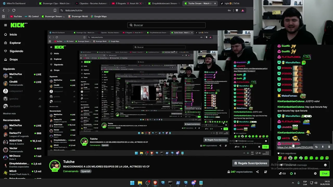This screenshot has width=333, height=187.
Task: Switch to the El Bogueto Anuel AA tab
Action: tap(127, 3)
